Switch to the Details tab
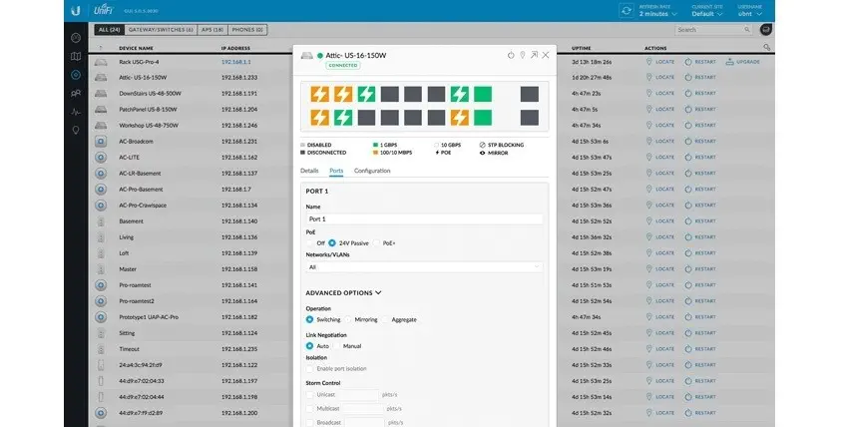Image resolution: width=842 pixels, height=427 pixels. 309,171
